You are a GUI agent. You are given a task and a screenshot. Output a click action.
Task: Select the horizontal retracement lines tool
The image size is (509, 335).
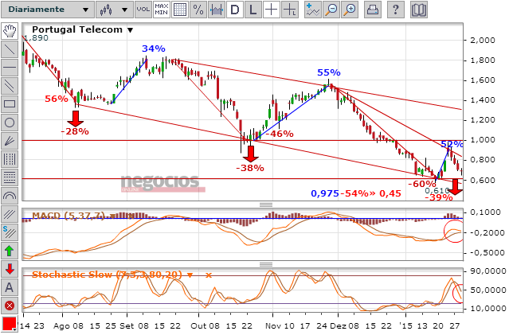[x=10, y=177]
